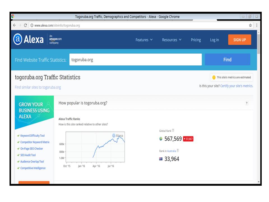Screen dimensions: 269x202
Task: Click 'togoruba.org Traffic Statistics' heading
Action: point(48,77)
